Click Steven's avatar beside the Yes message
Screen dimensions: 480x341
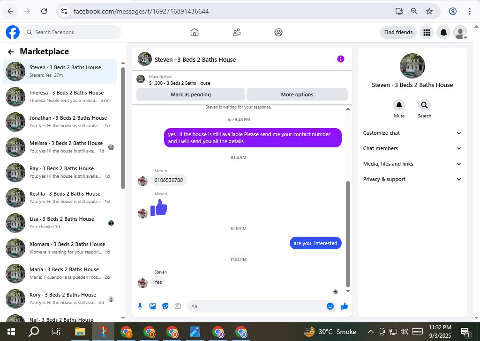click(x=142, y=283)
